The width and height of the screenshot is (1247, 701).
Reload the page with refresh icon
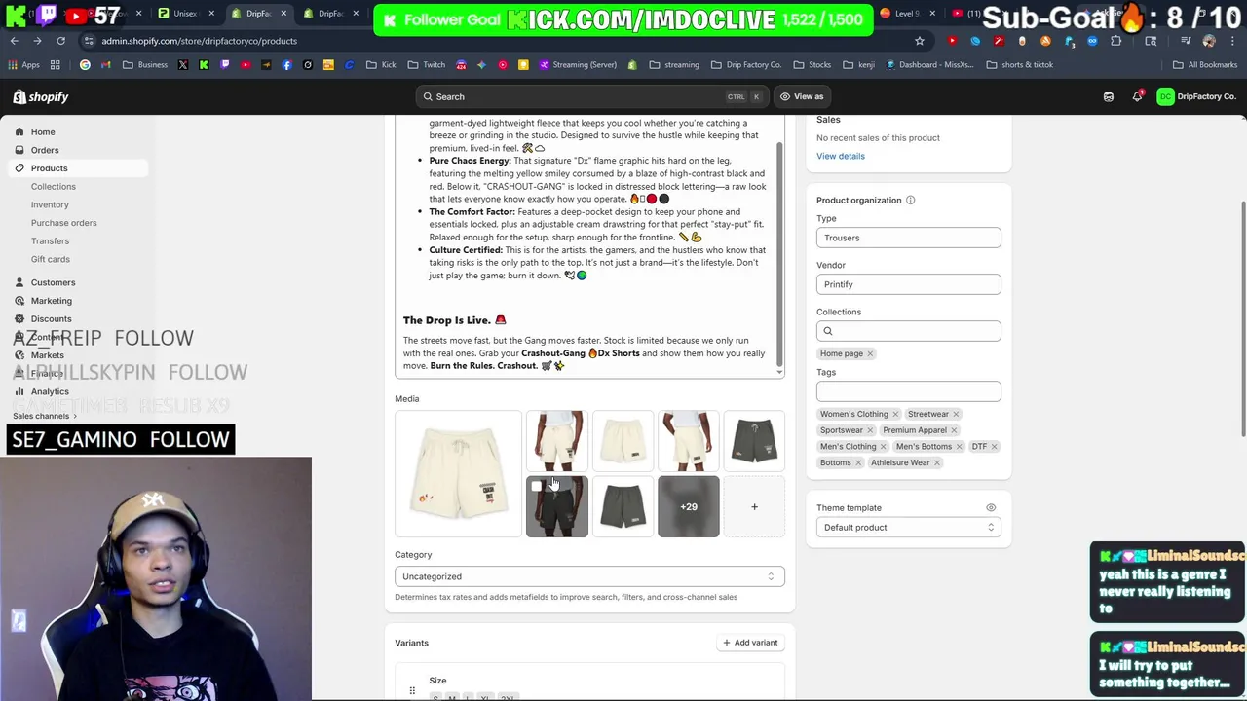tap(60, 41)
